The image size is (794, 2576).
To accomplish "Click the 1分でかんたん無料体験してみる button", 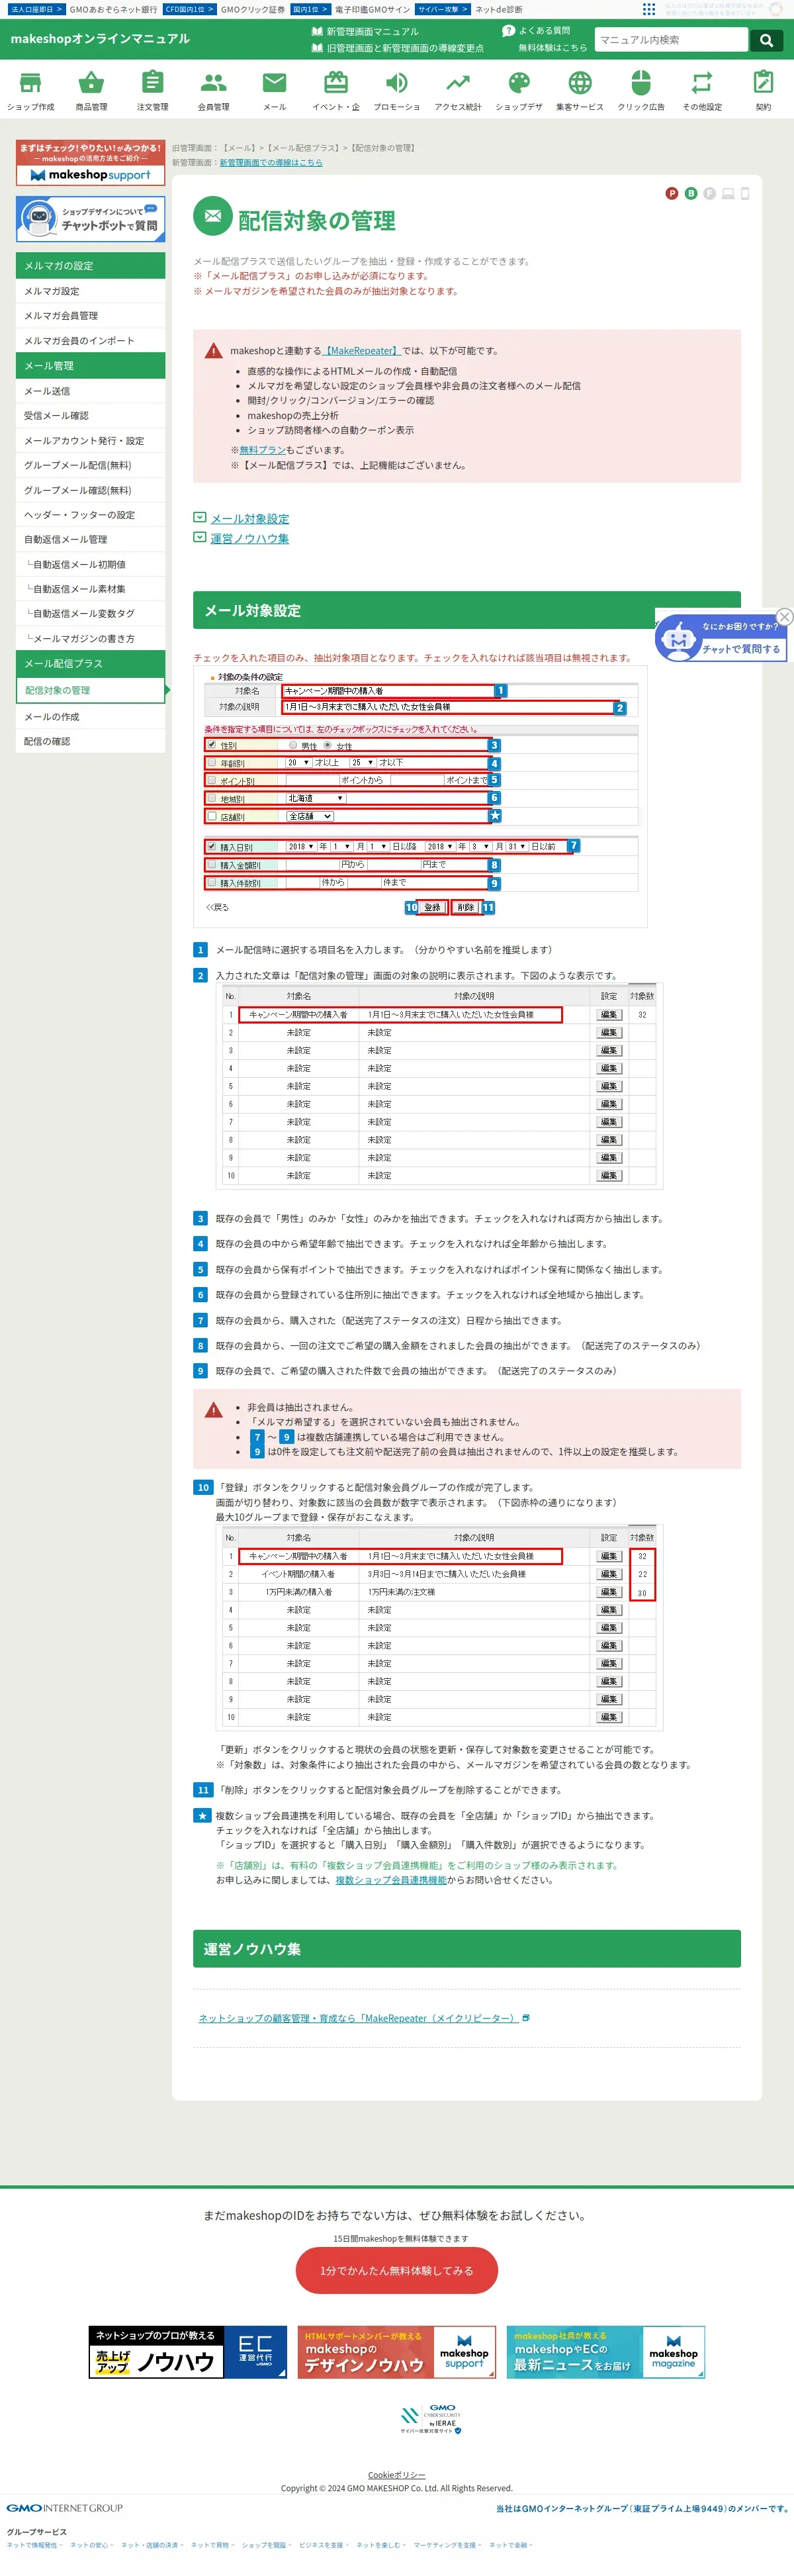I will 396,2271.
